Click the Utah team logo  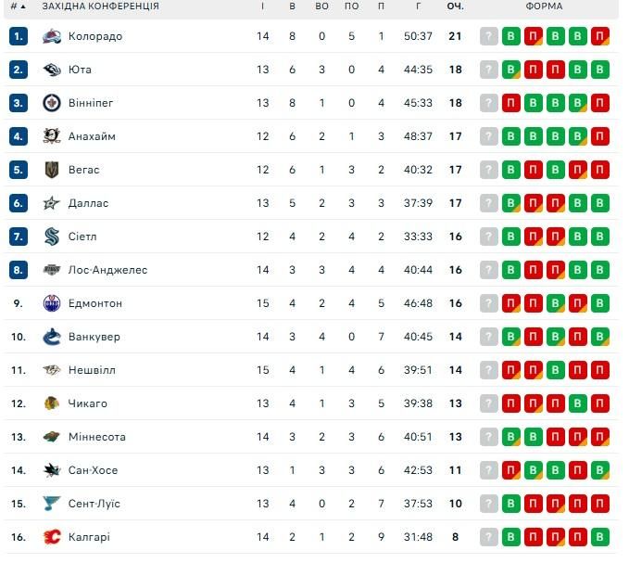click(x=52, y=70)
